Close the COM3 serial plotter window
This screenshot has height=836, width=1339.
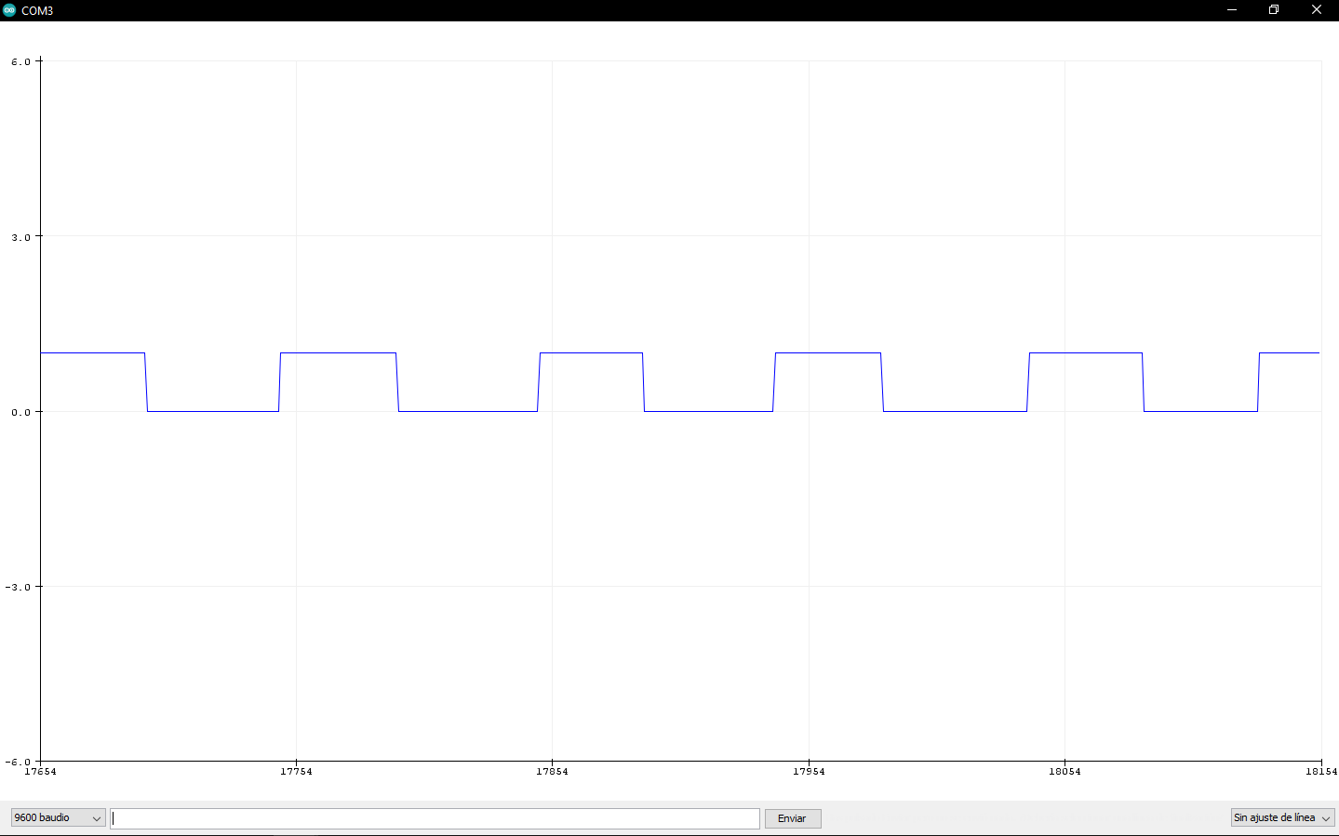click(1317, 10)
